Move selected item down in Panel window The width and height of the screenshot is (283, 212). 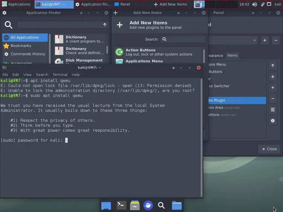(273, 76)
